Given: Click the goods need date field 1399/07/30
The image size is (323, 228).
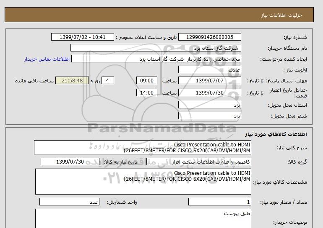Looking at the screenshot, I should click(70, 161).
